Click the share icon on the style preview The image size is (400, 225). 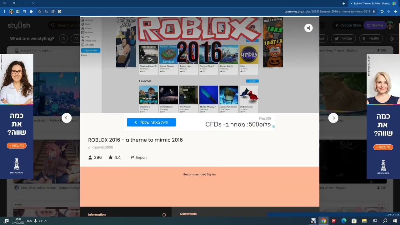[308, 28]
